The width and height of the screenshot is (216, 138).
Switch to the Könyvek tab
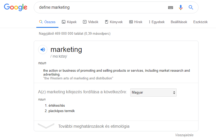(x=114, y=22)
